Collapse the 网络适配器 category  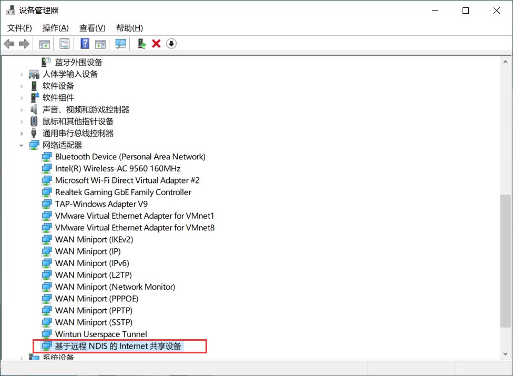click(22, 145)
